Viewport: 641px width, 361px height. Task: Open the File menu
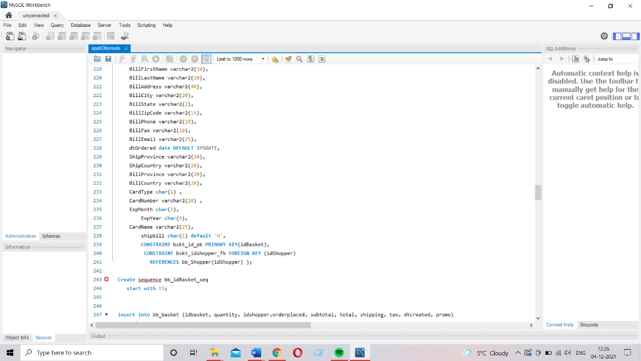click(8, 25)
